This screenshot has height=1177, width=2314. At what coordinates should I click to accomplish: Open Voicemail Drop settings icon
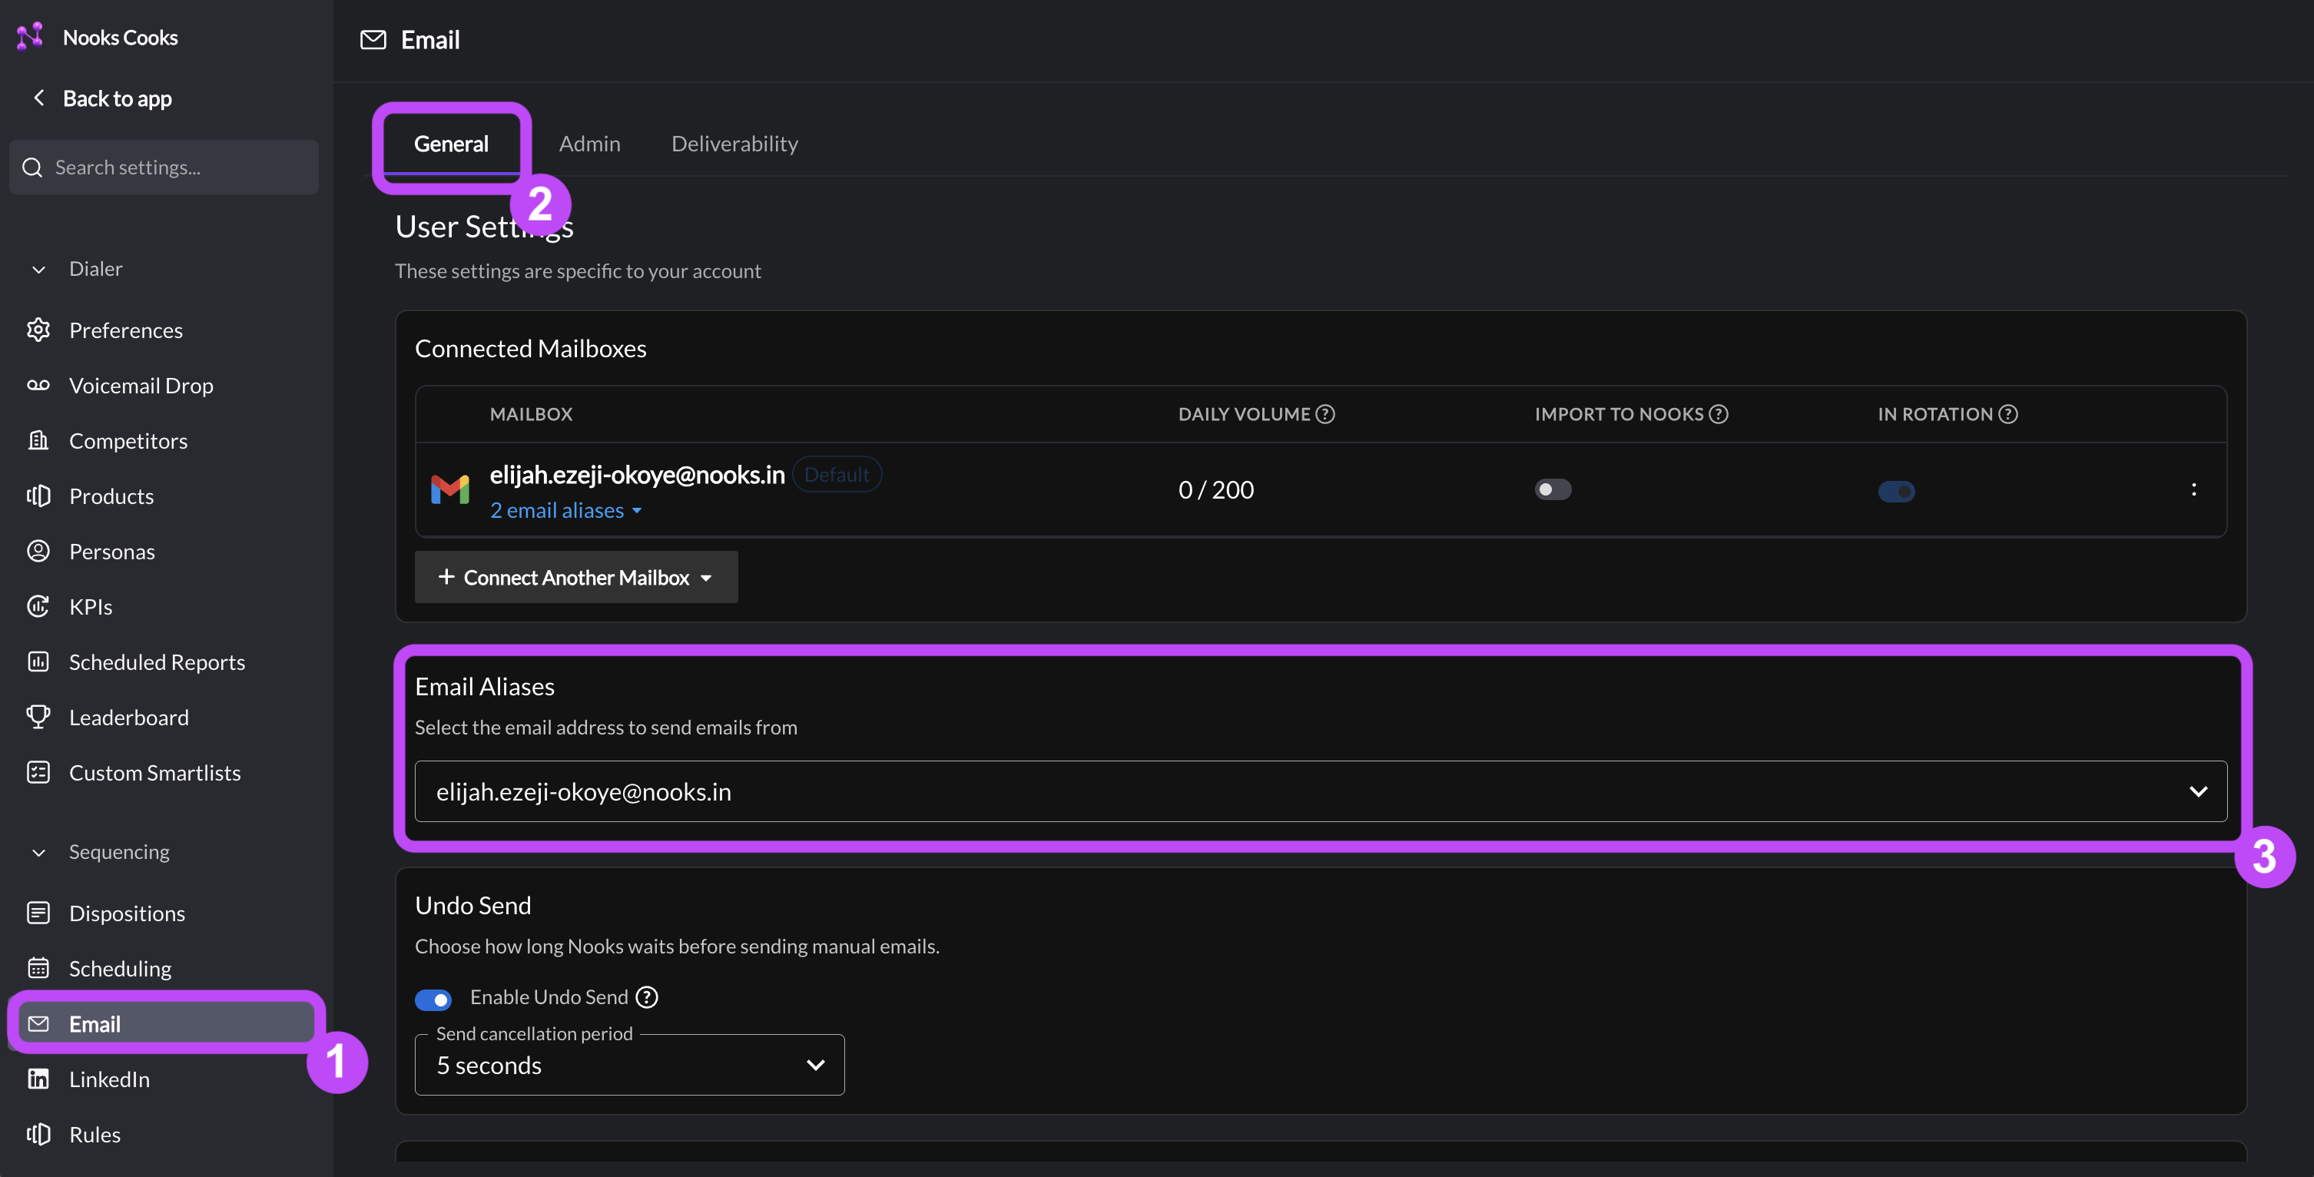[38, 386]
